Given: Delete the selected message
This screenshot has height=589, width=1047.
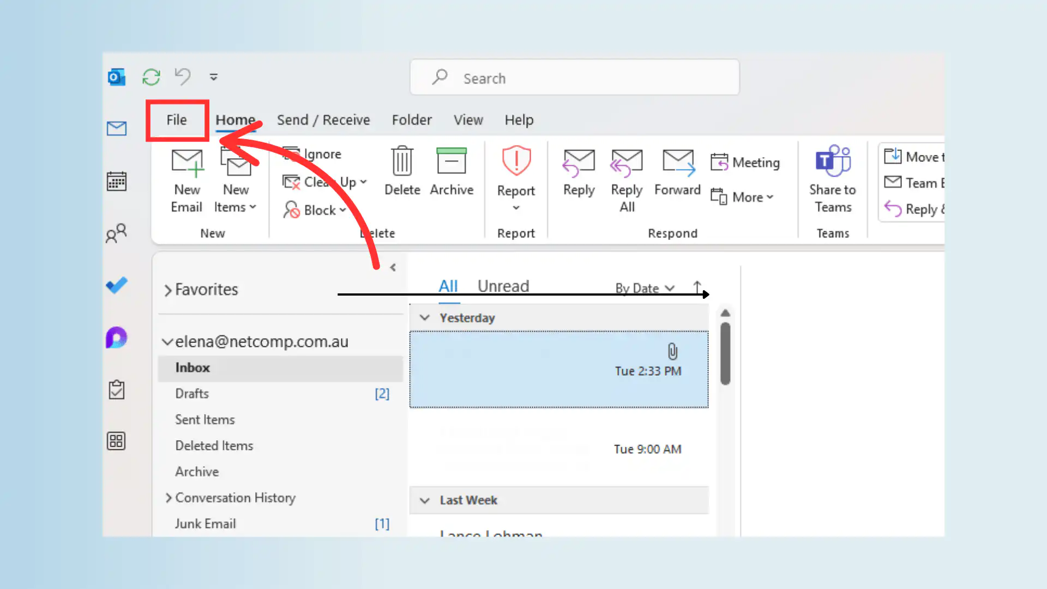Looking at the screenshot, I should [x=402, y=172].
